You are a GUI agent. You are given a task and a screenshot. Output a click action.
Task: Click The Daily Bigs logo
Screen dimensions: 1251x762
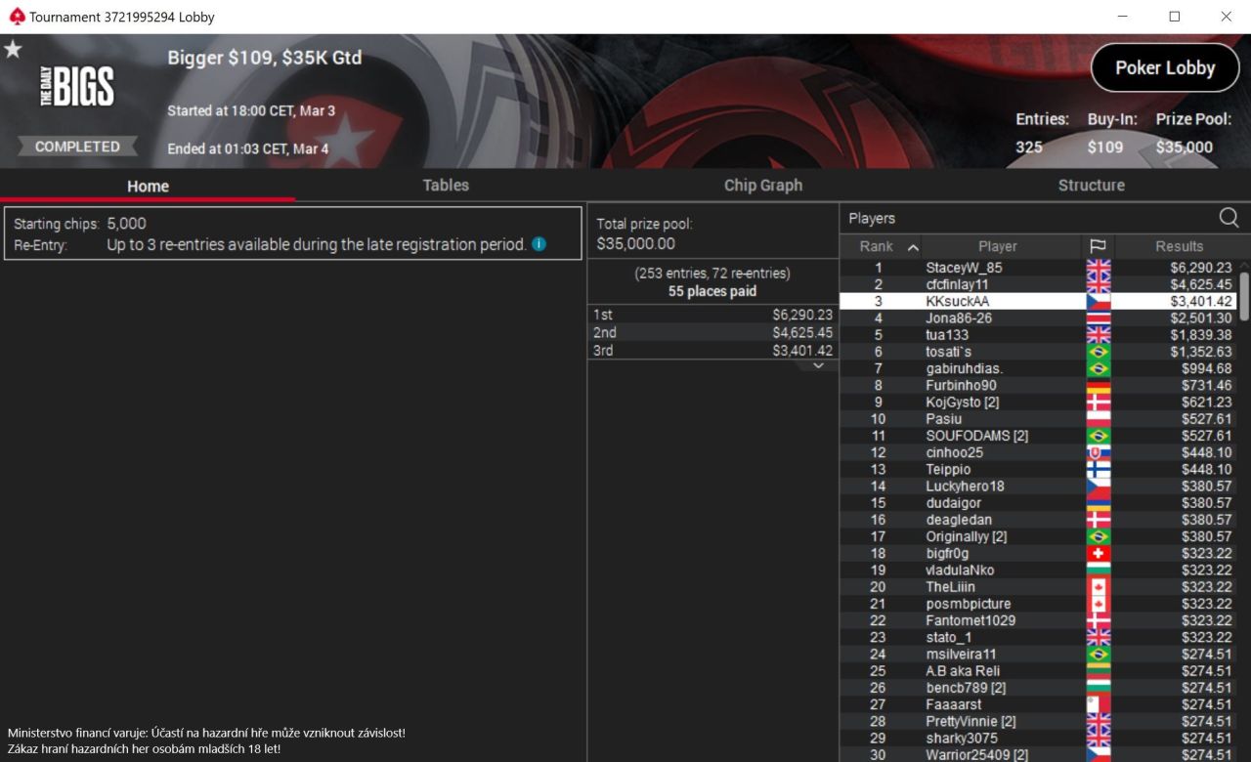click(76, 87)
